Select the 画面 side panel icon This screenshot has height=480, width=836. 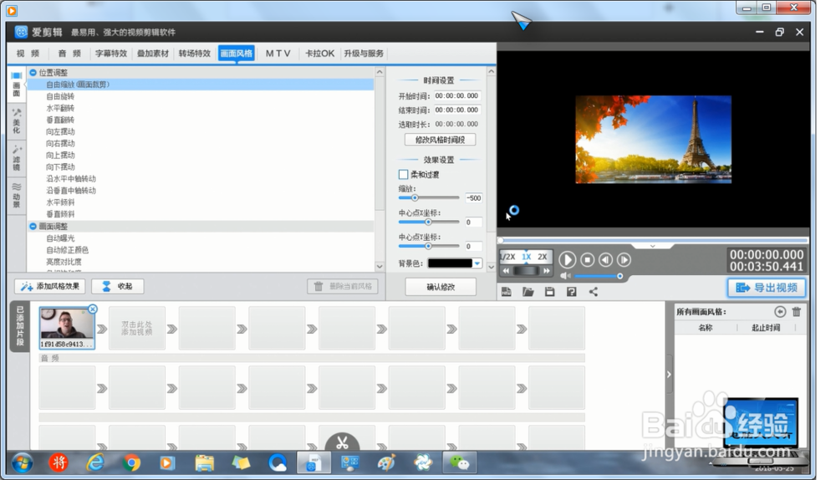[17, 84]
